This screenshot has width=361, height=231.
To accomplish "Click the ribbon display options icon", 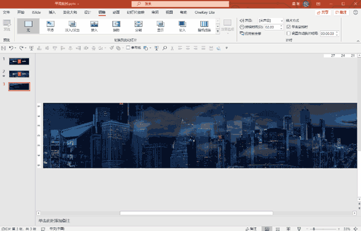I will pos(318,4).
